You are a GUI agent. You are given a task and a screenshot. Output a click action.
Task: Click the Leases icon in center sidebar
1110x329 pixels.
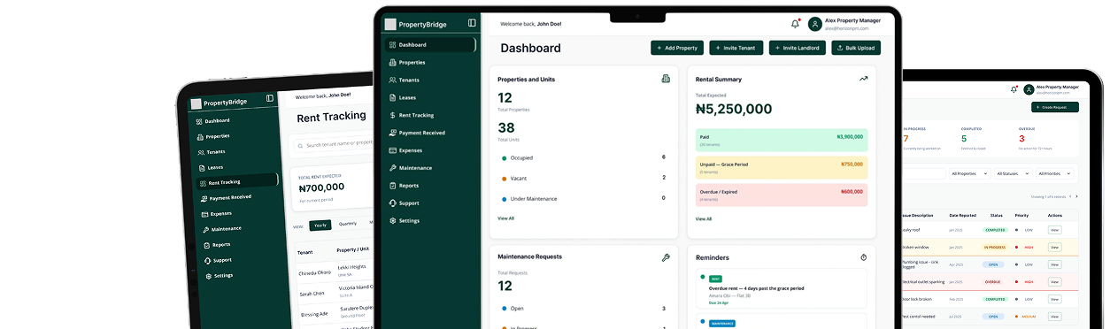point(392,97)
